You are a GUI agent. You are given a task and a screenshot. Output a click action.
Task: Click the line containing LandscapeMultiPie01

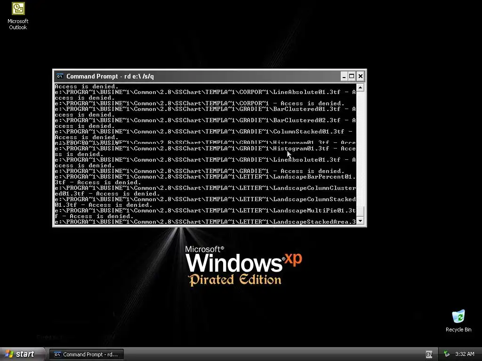point(205,211)
